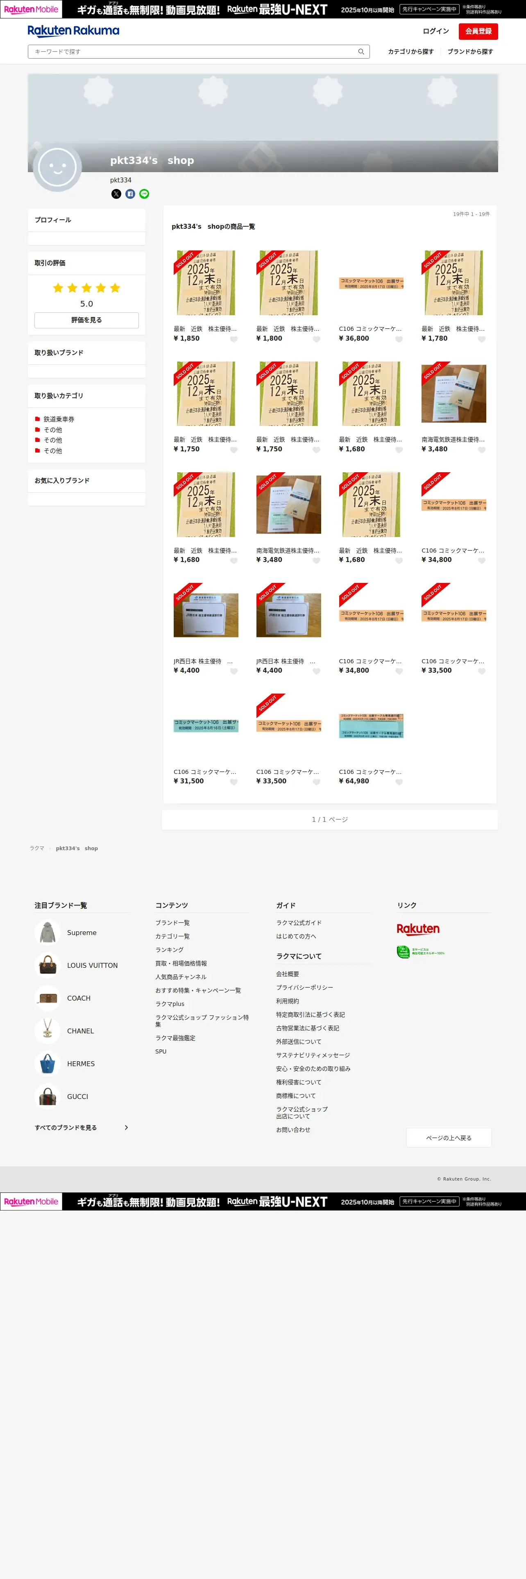Click the Rakuten Rakuma logo
Viewport: 526px width, 1579px height.
[73, 31]
